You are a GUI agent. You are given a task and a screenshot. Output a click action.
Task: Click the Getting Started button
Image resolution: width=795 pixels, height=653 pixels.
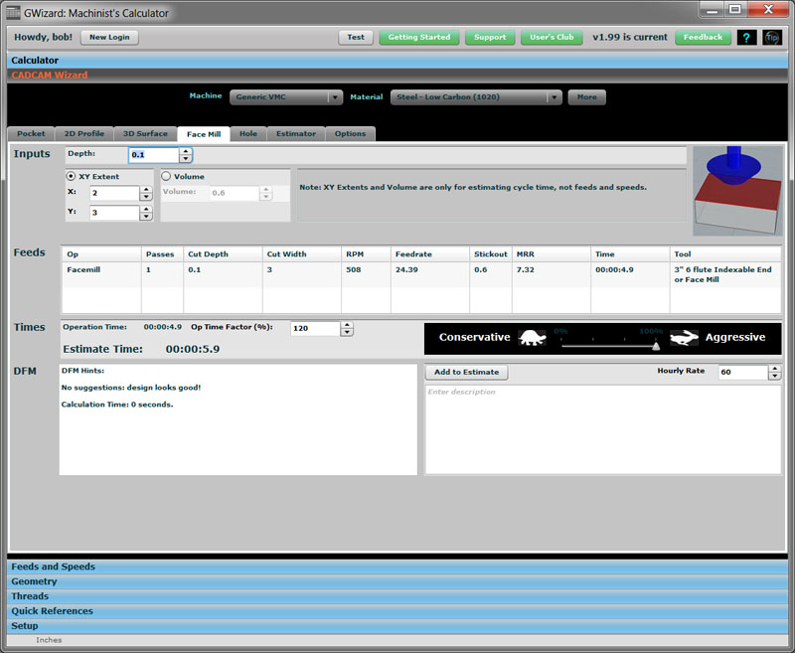point(418,37)
